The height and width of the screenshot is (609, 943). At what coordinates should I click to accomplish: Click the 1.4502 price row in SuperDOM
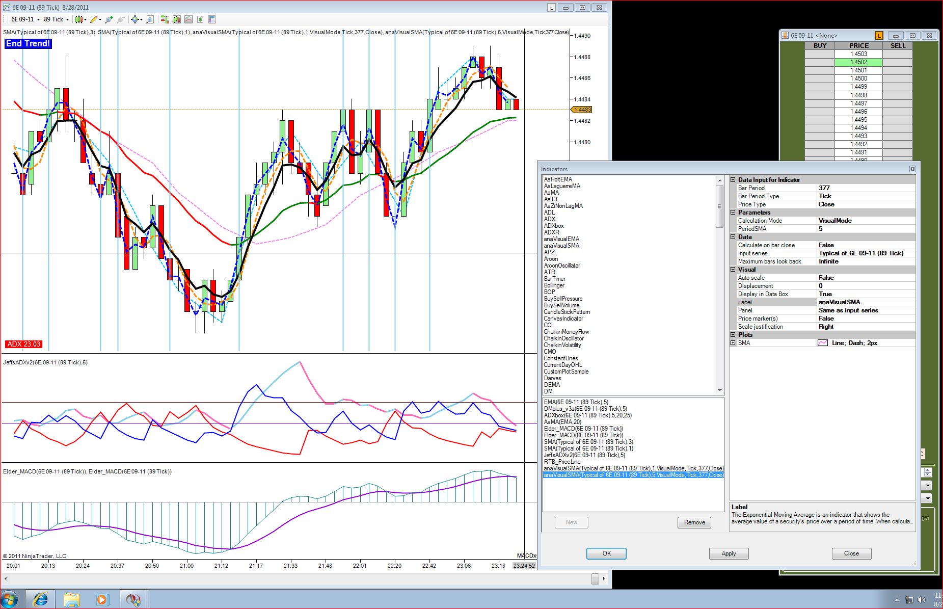click(x=858, y=62)
